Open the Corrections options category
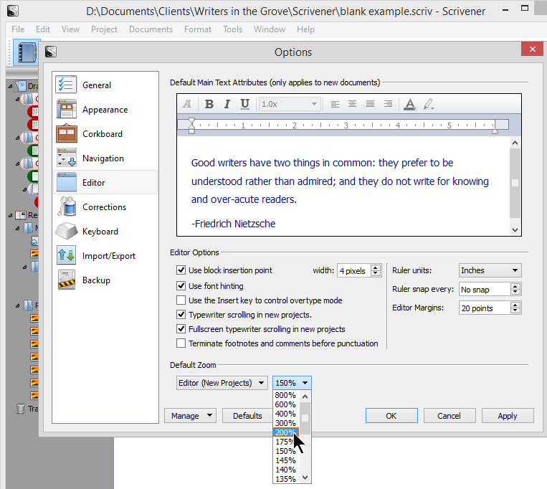The width and height of the screenshot is (547, 489). (104, 207)
